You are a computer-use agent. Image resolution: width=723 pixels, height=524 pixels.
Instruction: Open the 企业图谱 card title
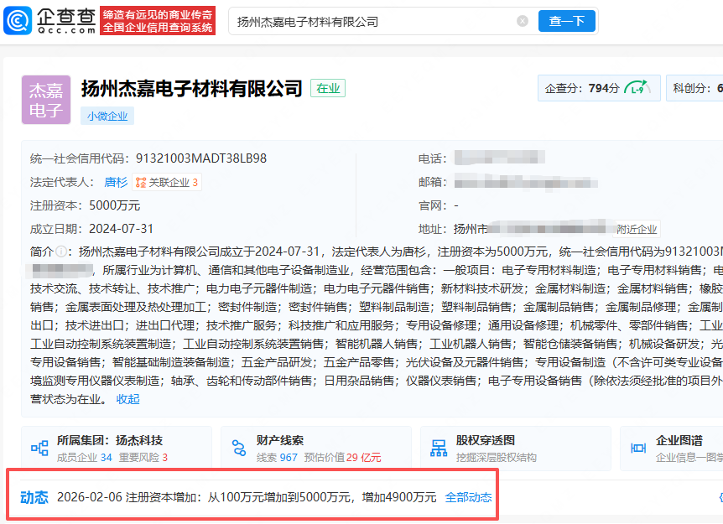pos(679,441)
